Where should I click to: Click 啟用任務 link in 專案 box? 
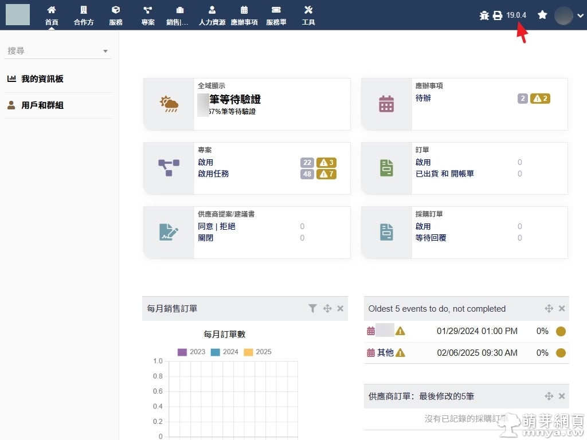pyautogui.click(x=213, y=174)
